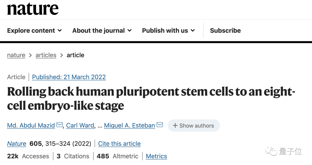Open author Carl Ward link
Viewport: 312px width, 165px height.
click(80, 125)
